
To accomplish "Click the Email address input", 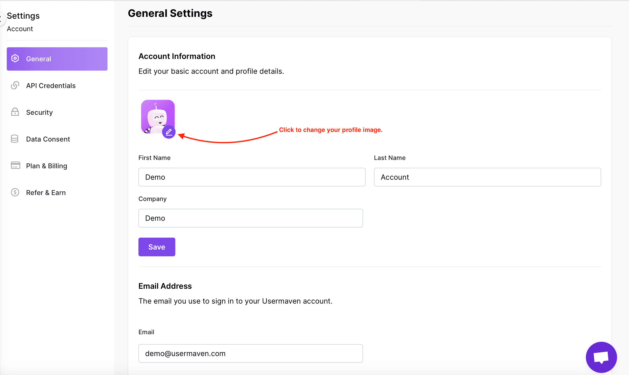I will tap(250, 353).
